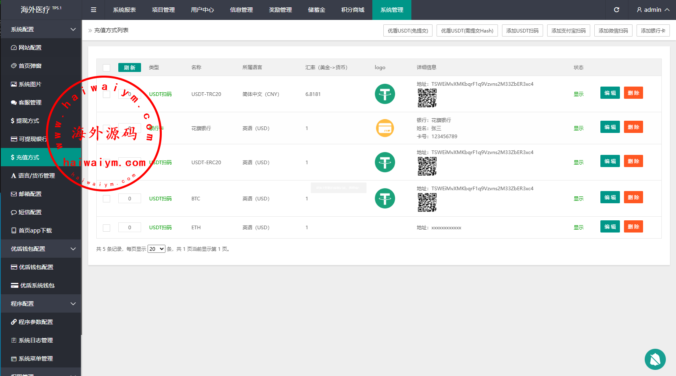Open 网站配置 in the sidebar
This screenshot has width=676, height=376.
(x=41, y=48)
